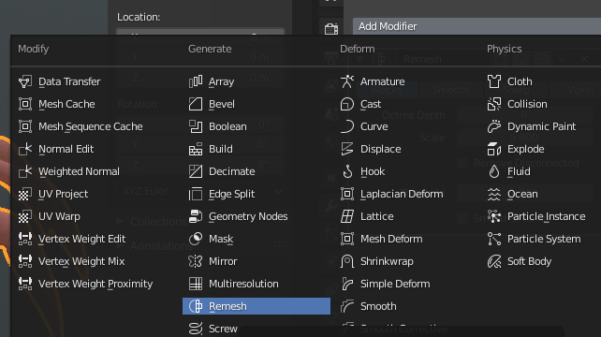Click the Fluid droplet icon
Viewport: 601px width, 337px height.
point(494,171)
